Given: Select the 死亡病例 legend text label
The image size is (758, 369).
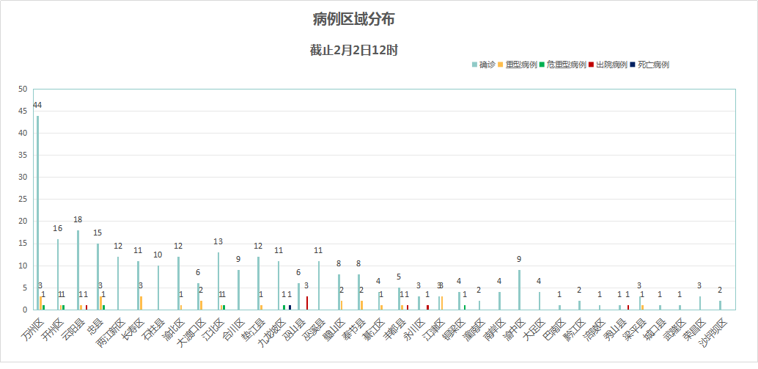Looking at the screenshot, I should click(653, 65).
